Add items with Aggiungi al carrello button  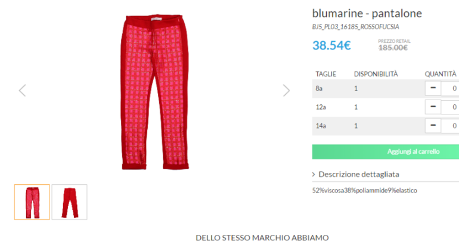pos(386,151)
